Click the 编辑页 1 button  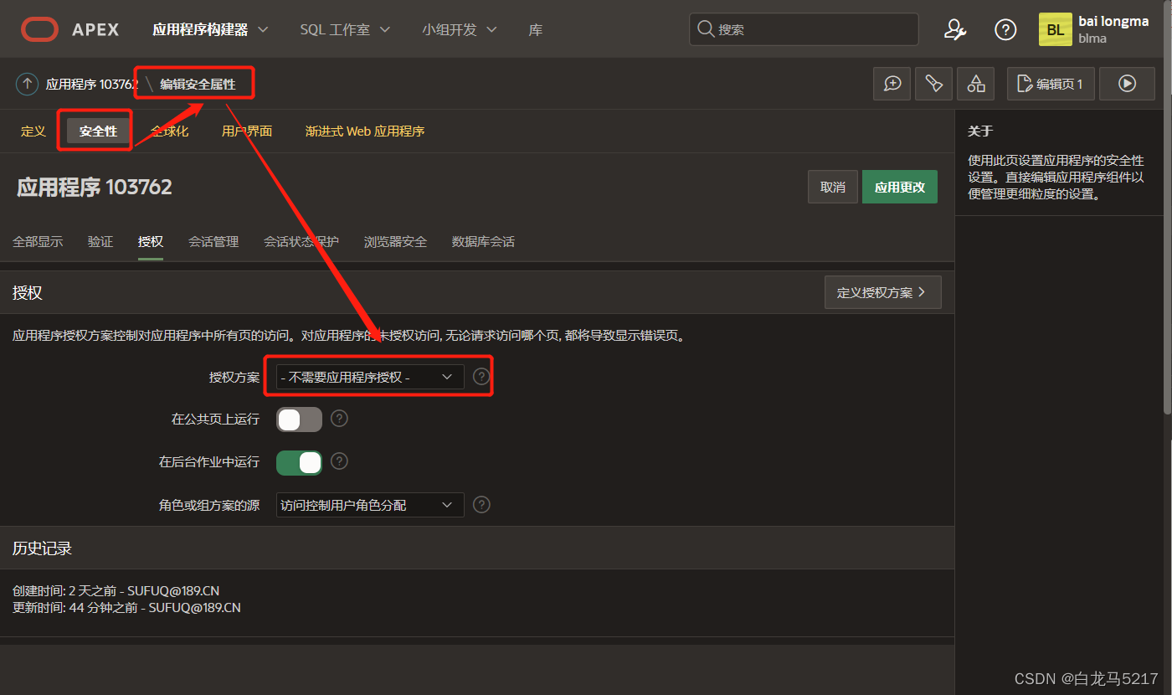[x=1051, y=84]
